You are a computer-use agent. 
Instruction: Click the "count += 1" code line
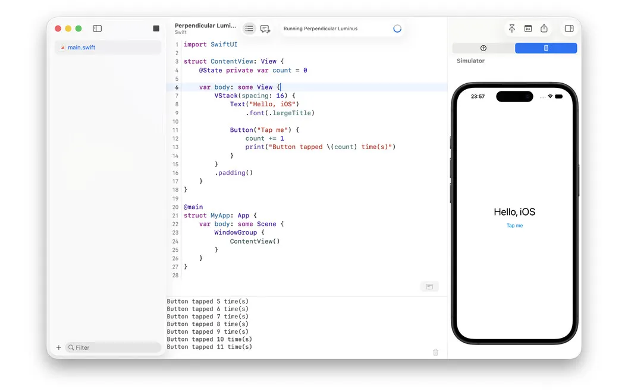[265, 138]
